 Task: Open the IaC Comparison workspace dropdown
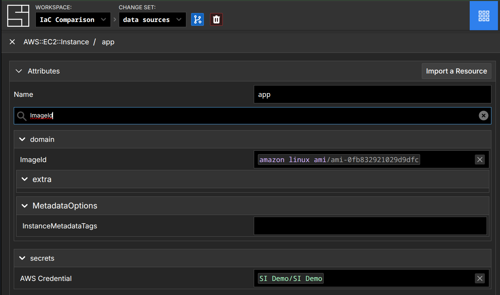(x=73, y=20)
